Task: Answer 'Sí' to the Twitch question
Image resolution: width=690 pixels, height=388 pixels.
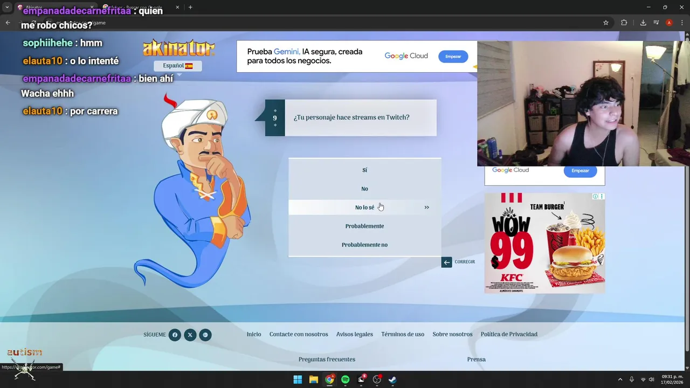Action: [364, 170]
